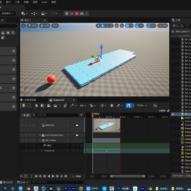Expand the Transform track
191x191 pixels.
(x=42, y=151)
